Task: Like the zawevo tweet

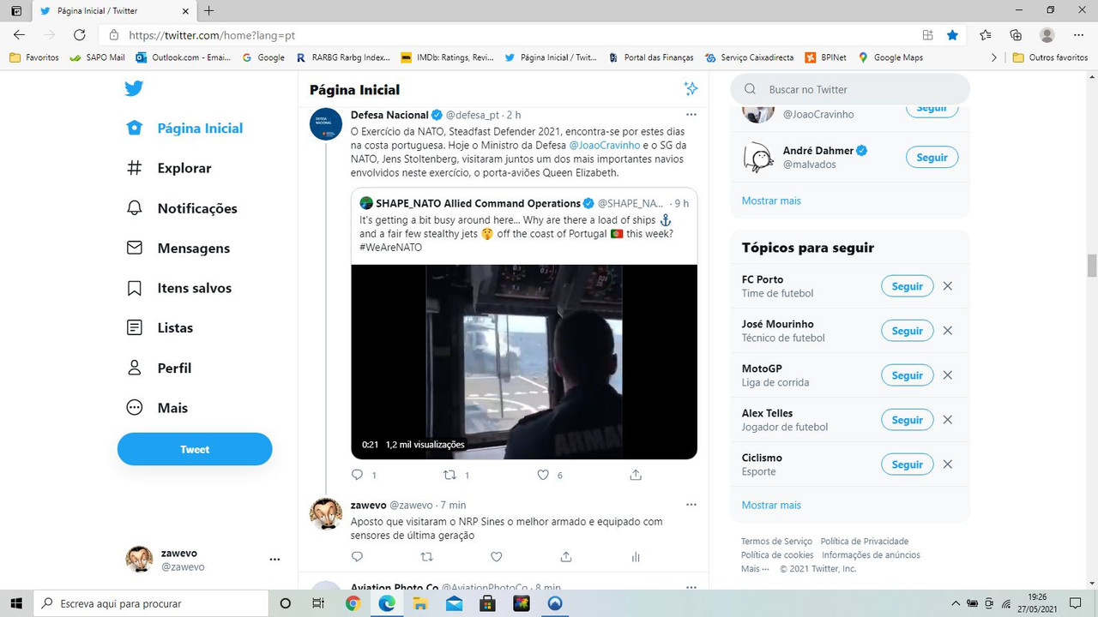Action: [496, 557]
